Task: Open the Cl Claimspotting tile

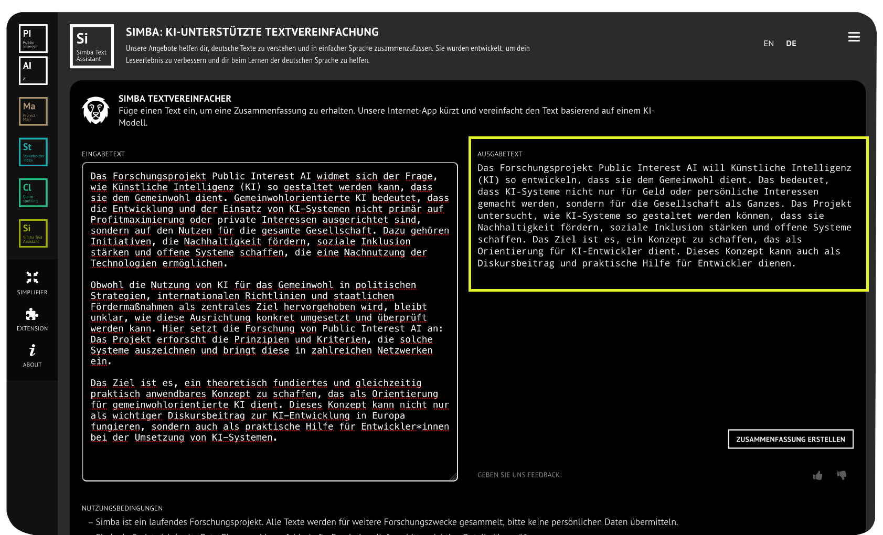Action: coord(33,192)
